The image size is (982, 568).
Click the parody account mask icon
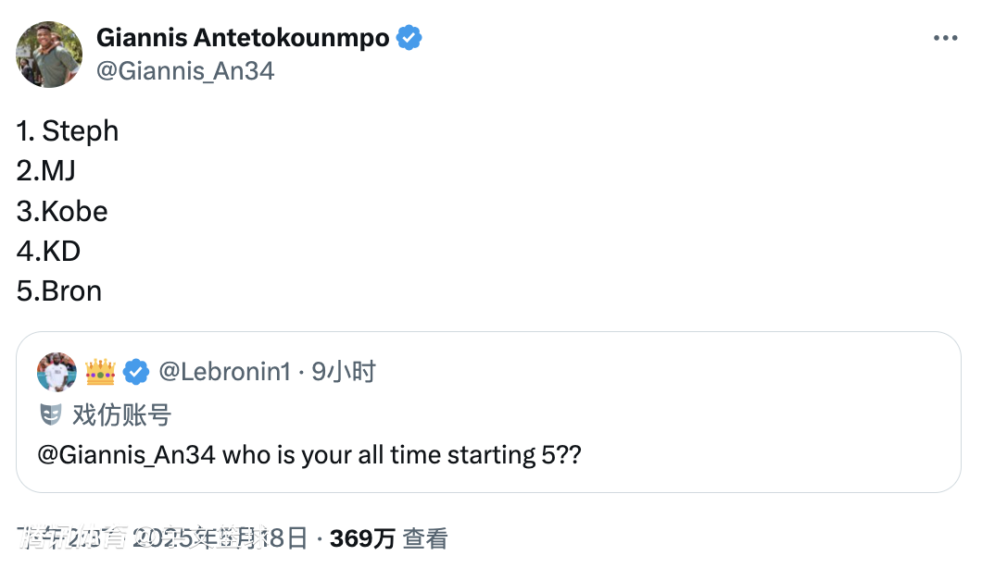51,414
